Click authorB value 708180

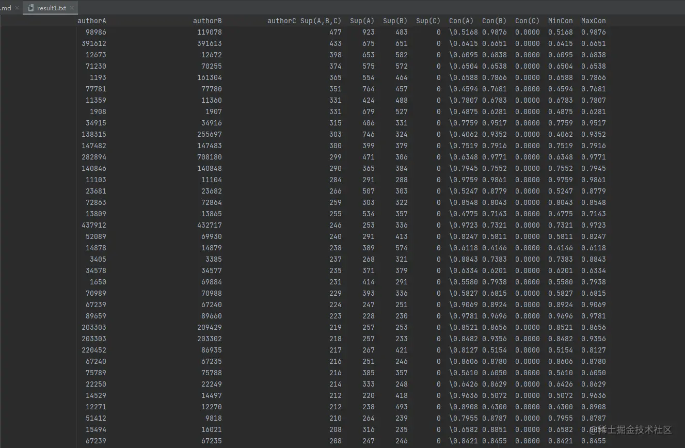tap(210, 157)
